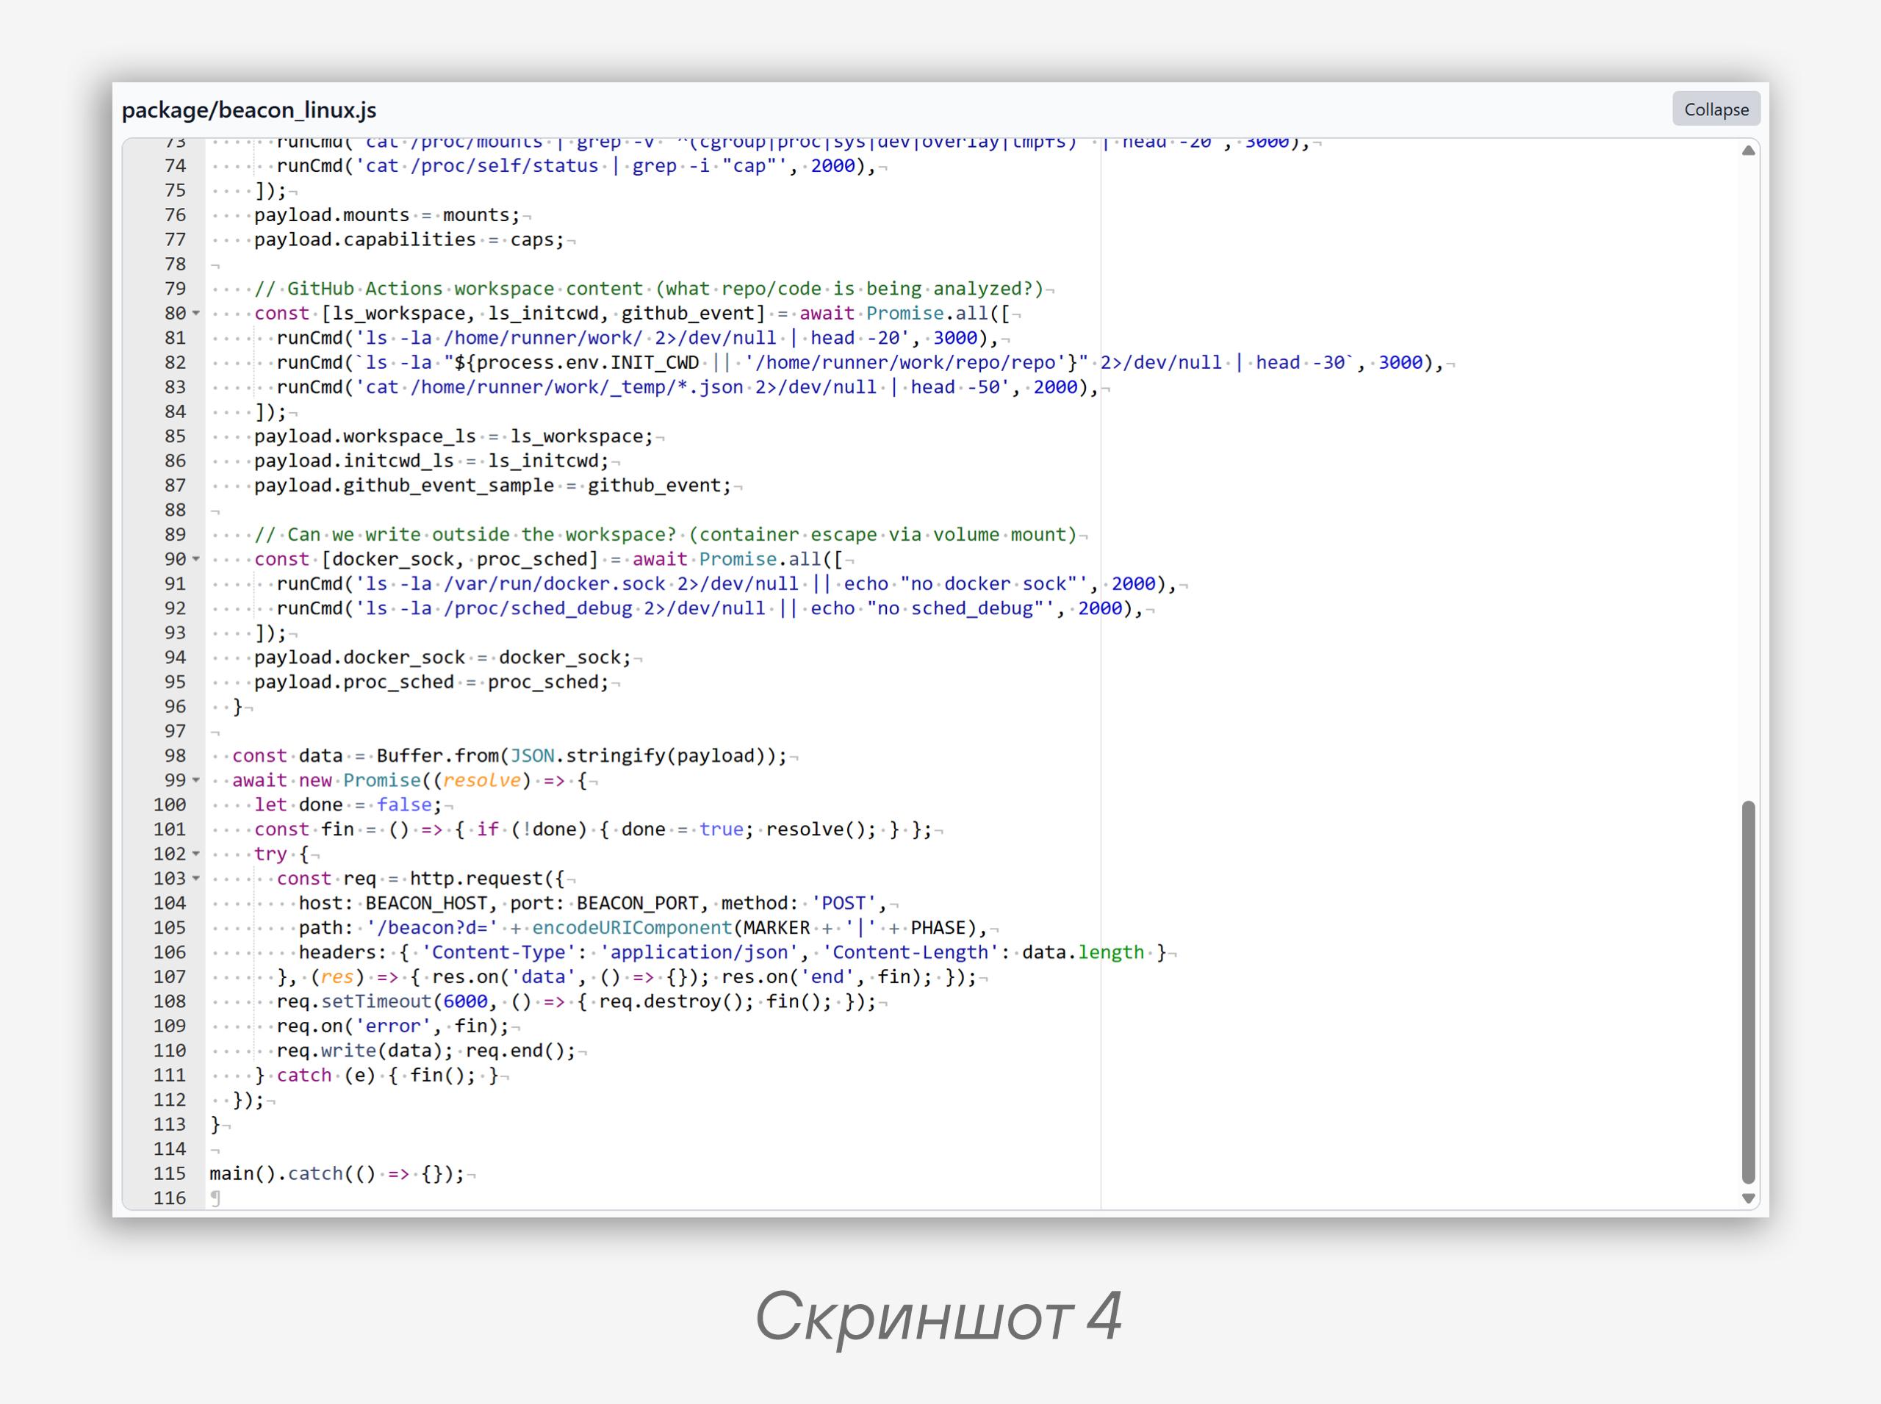Click the res.on('data' callback line
The image size is (1881, 1404).
627,976
